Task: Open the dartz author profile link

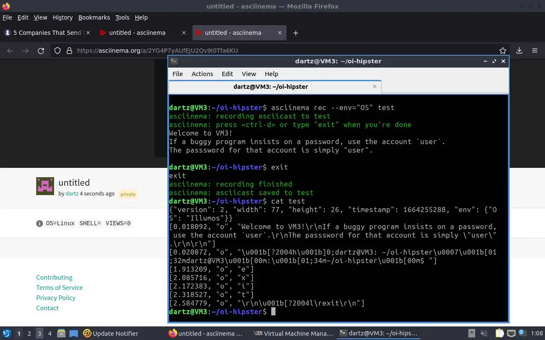Action: coord(72,193)
